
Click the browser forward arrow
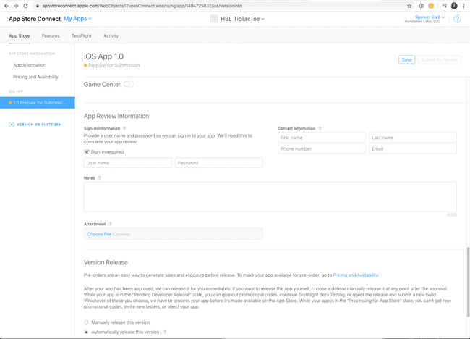click(16, 6)
